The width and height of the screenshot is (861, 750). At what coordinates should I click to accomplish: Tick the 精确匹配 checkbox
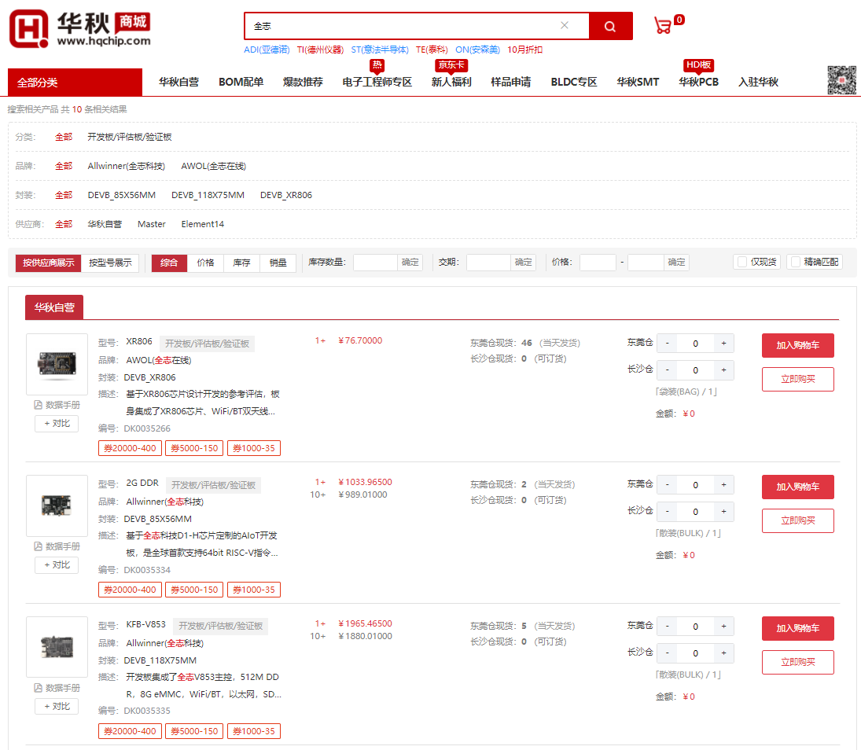coord(796,263)
